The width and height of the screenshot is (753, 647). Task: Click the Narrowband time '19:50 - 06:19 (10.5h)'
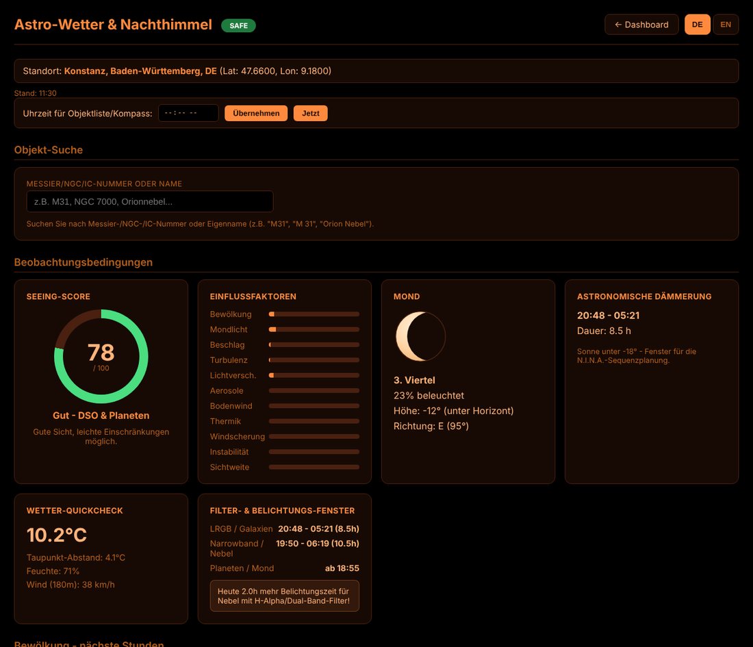[x=318, y=543]
